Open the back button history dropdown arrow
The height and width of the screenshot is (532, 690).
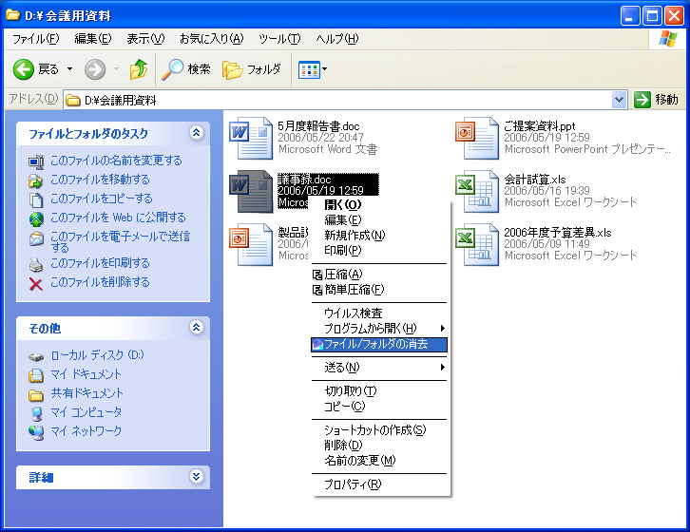click(69, 69)
